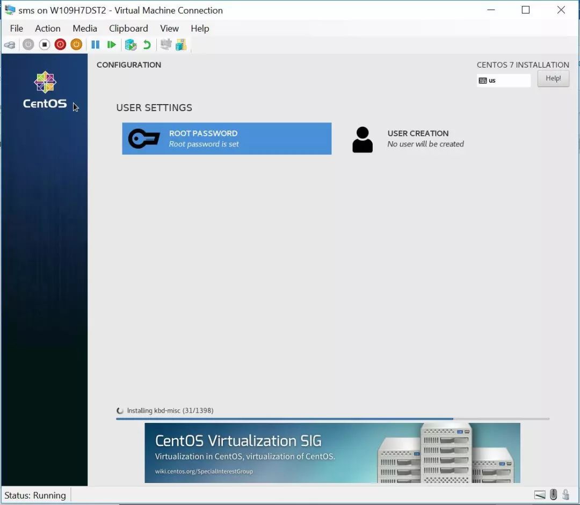The width and height of the screenshot is (580, 505).
Task: Pause the virtual machine
Action: pyautogui.click(x=96, y=45)
